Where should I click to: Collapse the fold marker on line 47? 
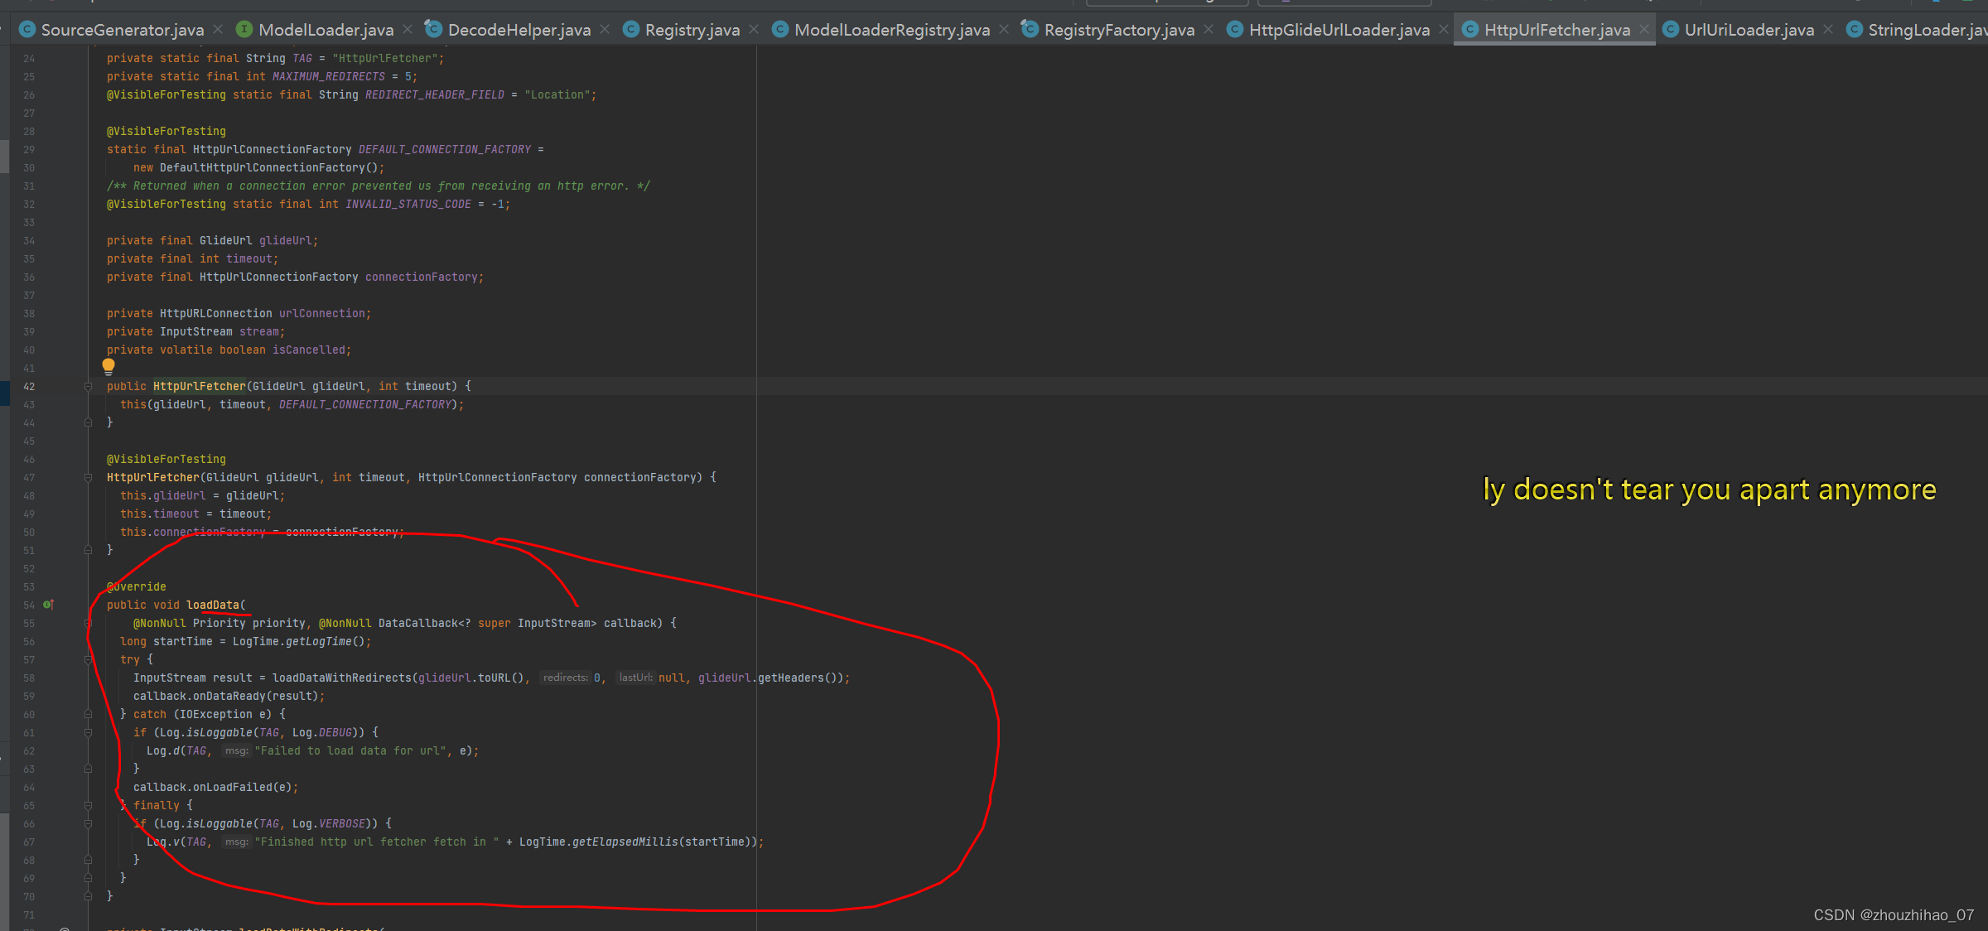[x=88, y=477]
